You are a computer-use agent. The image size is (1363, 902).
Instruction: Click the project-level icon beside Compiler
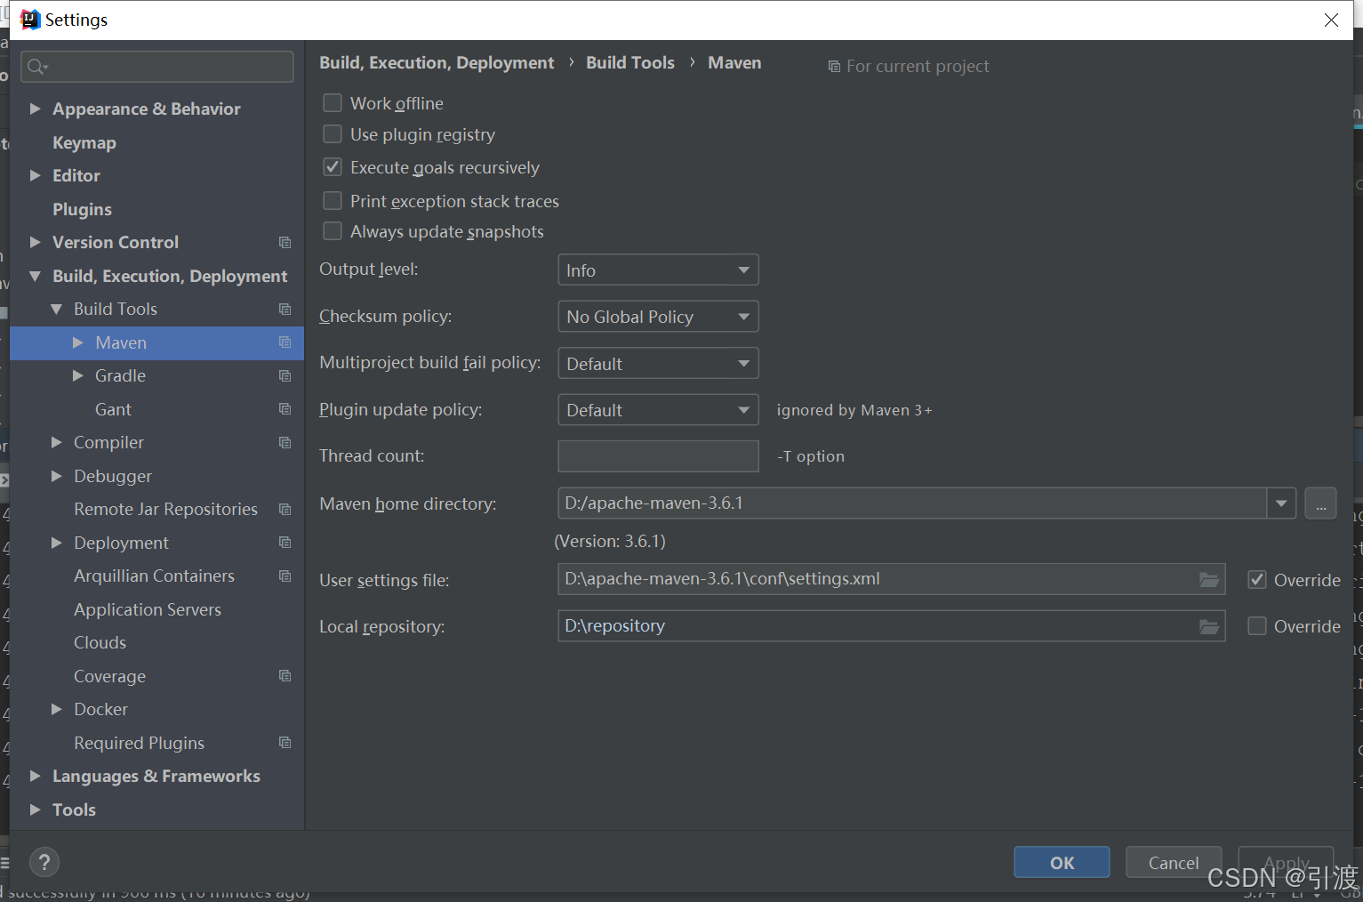[285, 443]
